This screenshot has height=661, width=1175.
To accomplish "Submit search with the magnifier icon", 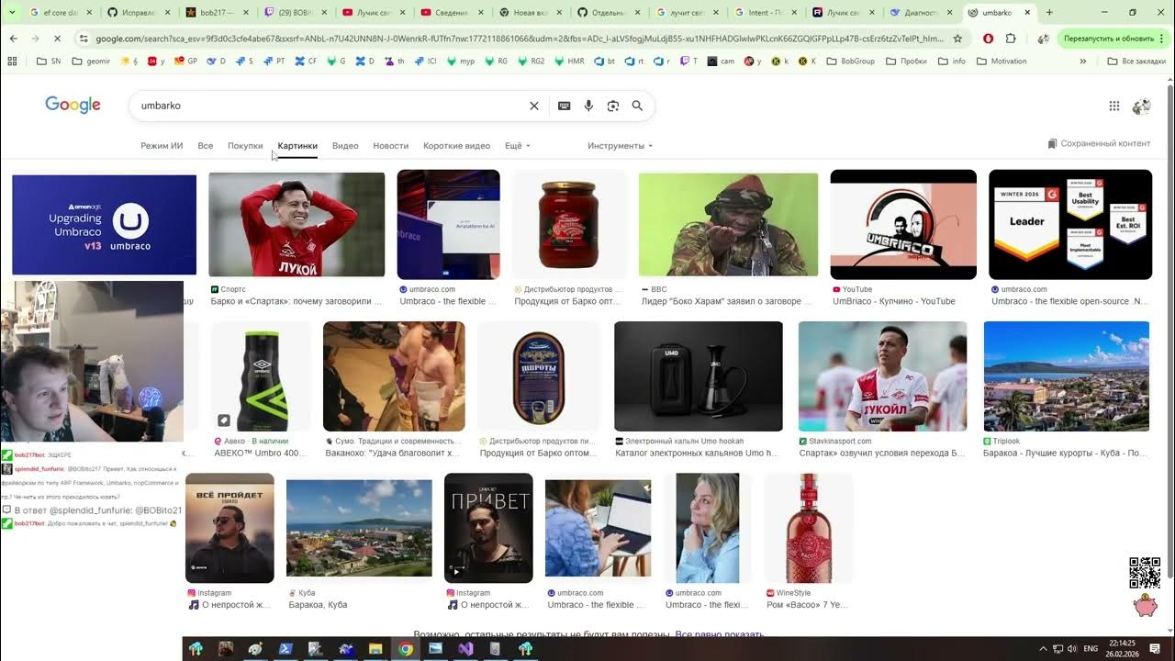I will click(637, 106).
